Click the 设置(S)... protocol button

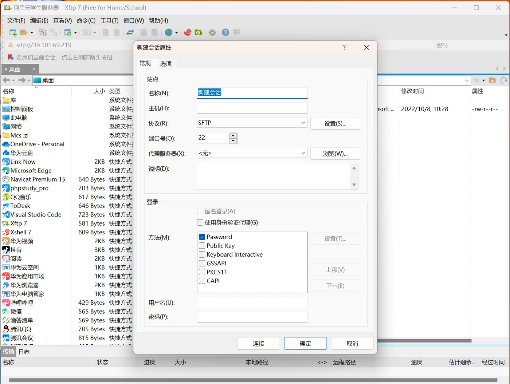coord(335,123)
